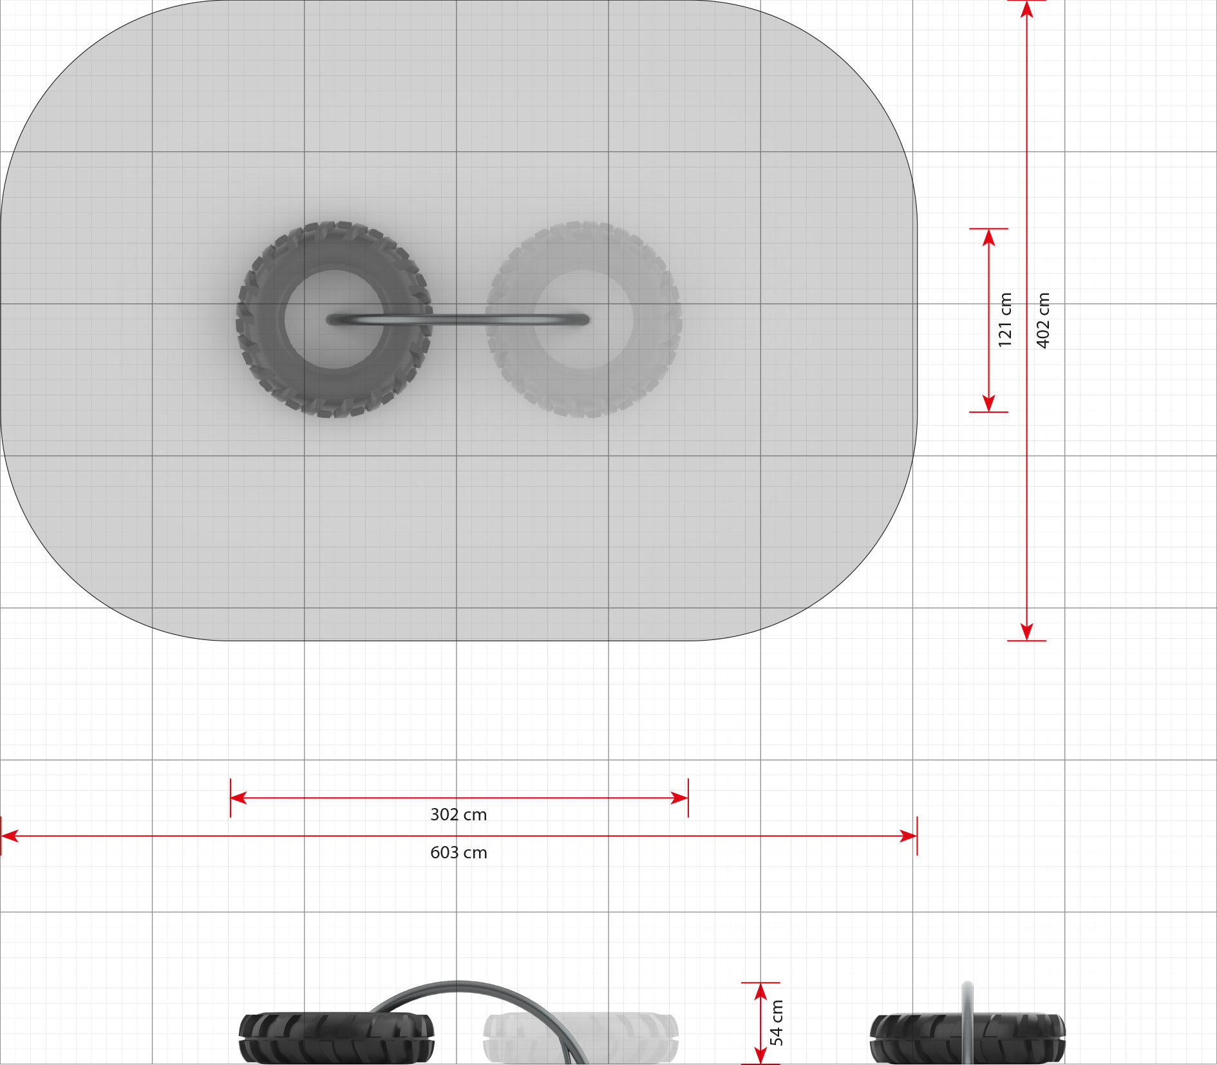Select the 402 cm vertical dimension label
Screen dimensions: 1217x1065
click(1043, 320)
